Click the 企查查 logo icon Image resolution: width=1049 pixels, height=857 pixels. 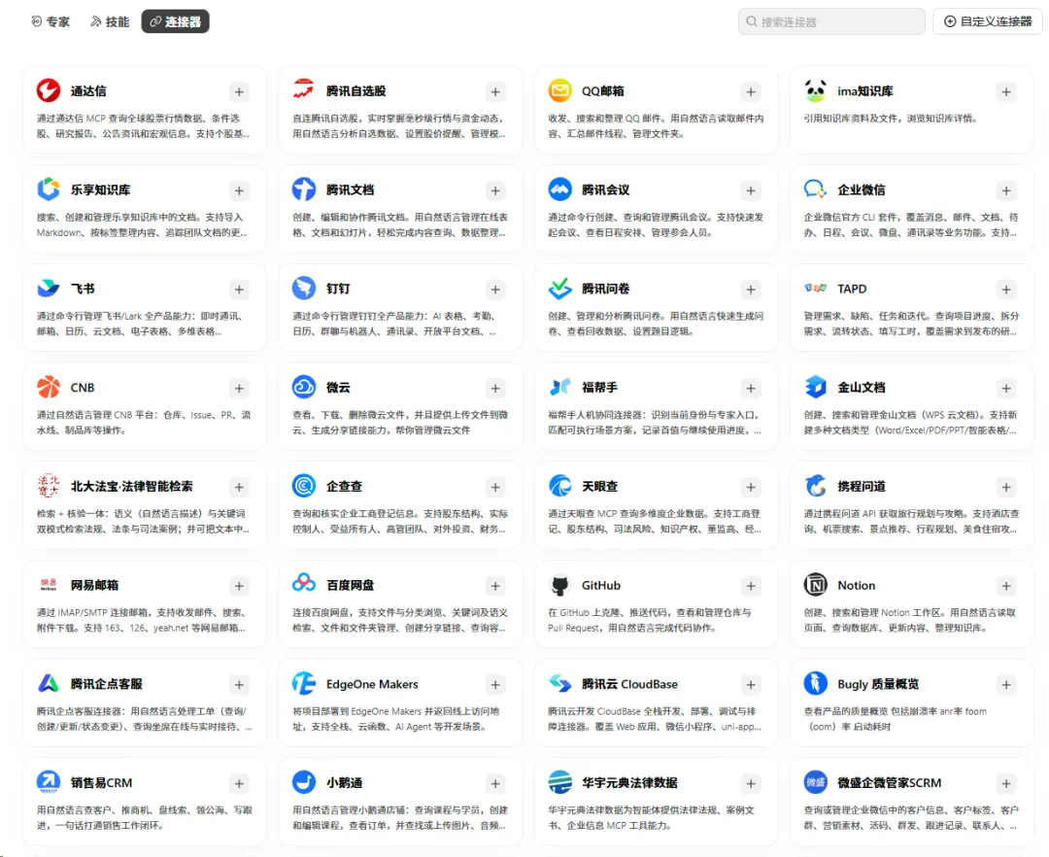click(x=304, y=487)
